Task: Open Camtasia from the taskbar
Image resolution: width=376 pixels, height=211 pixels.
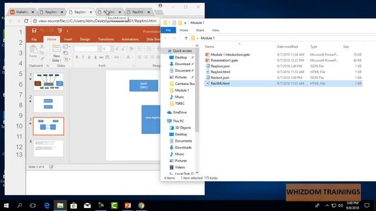Action: [x=115, y=206]
